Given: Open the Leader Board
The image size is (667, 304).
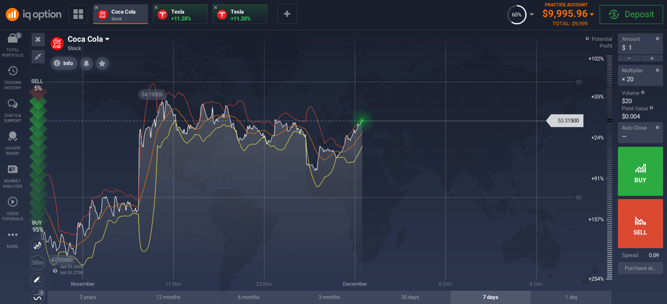Looking at the screenshot, I should click(x=13, y=143).
